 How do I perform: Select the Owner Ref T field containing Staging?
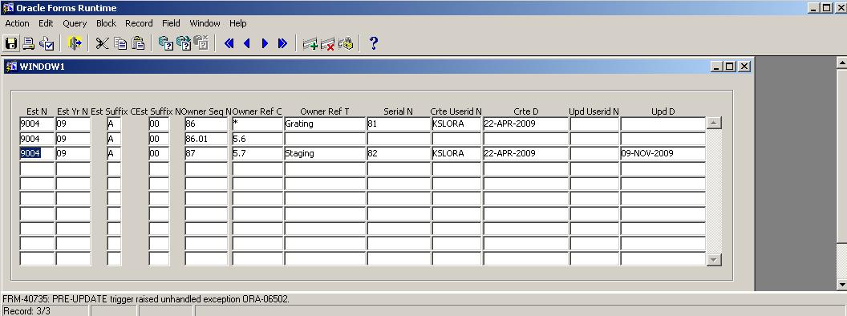325,153
